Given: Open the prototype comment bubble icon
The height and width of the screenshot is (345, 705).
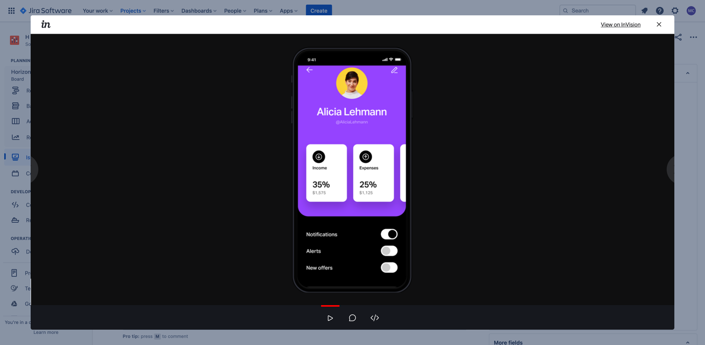Looking at the screenshot, I should (352, 318).
